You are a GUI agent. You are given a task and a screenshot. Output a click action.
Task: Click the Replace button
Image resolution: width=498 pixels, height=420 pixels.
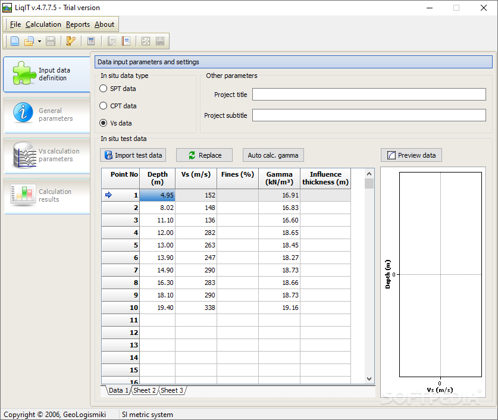tap(204, 155)
